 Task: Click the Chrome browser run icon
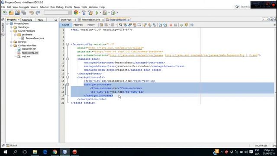coord(76,13)
